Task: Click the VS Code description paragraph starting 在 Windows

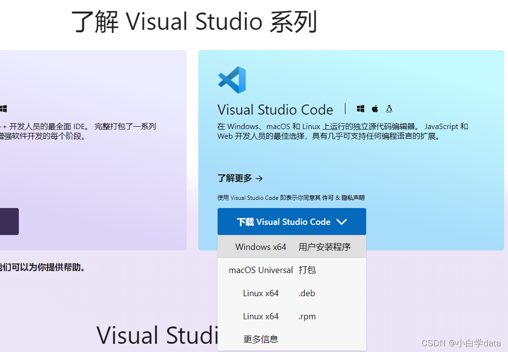Action: tap(343, 131)
